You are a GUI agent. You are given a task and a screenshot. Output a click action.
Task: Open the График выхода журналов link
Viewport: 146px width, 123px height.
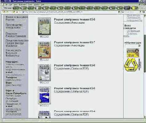coord(14,44)
